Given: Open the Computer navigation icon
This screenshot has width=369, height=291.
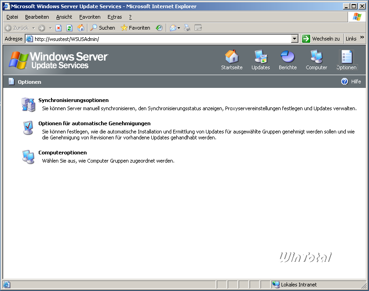Looking at the screenshot, I should tap(316, 56).
